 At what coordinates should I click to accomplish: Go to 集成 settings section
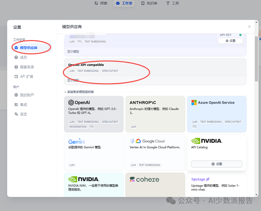pos(32,104)
